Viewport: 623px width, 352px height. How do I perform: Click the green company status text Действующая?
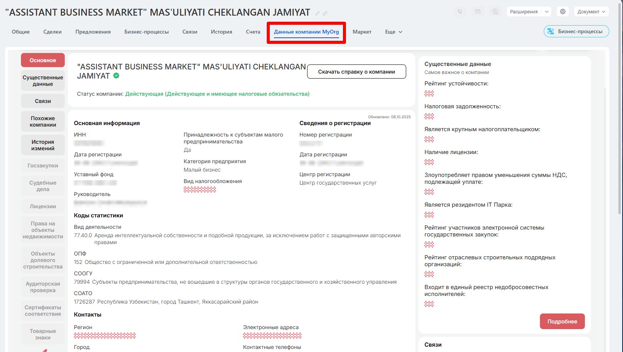coord(217,94)
